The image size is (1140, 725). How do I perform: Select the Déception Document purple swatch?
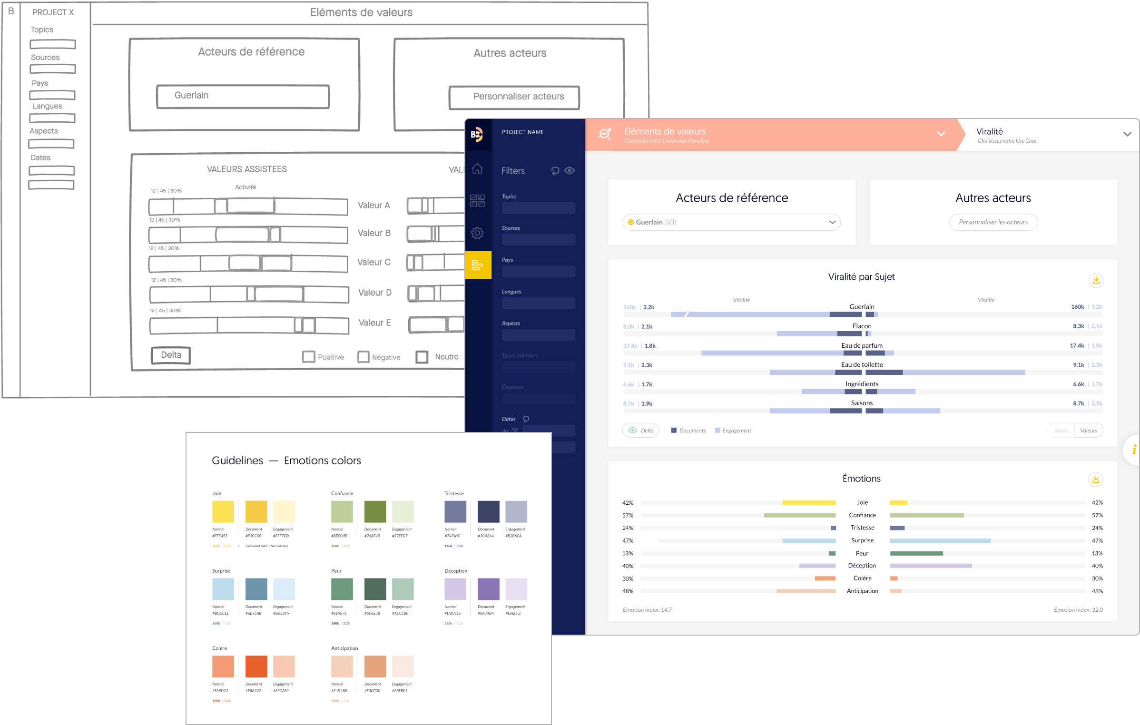488,589
